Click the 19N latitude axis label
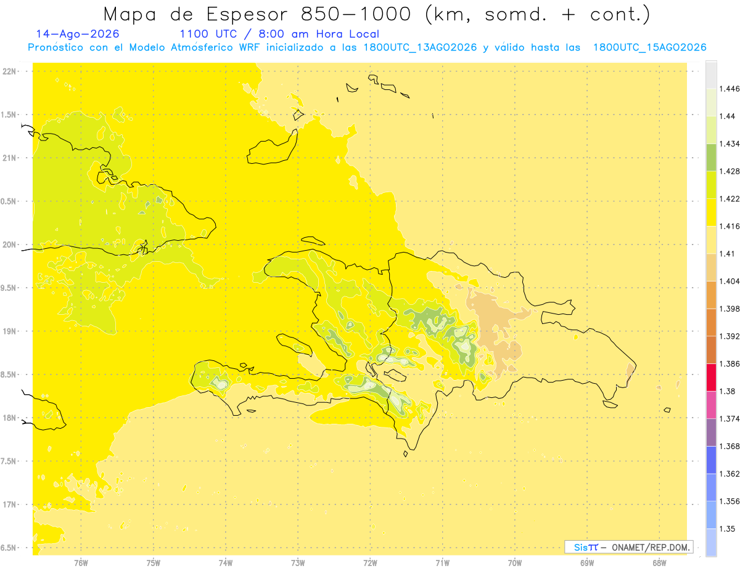The height and width of the screenshot is (571, 740). (10, 331)
